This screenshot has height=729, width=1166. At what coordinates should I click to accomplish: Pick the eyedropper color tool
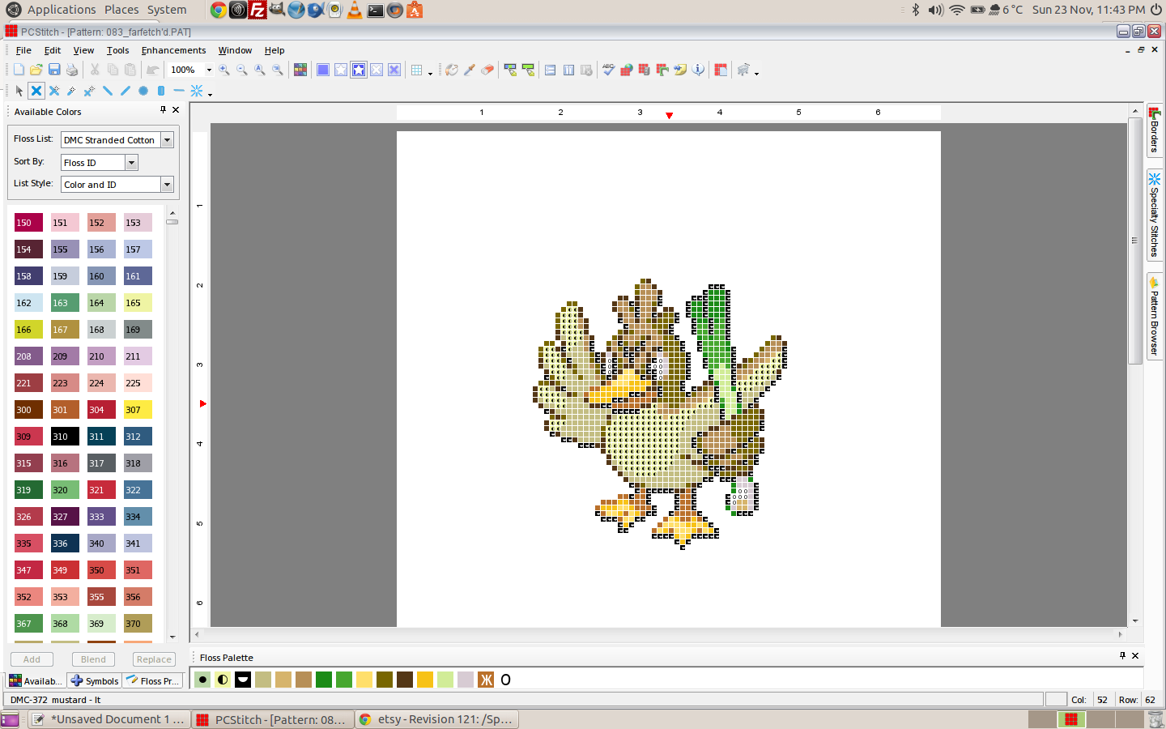(x=470, y=70)
